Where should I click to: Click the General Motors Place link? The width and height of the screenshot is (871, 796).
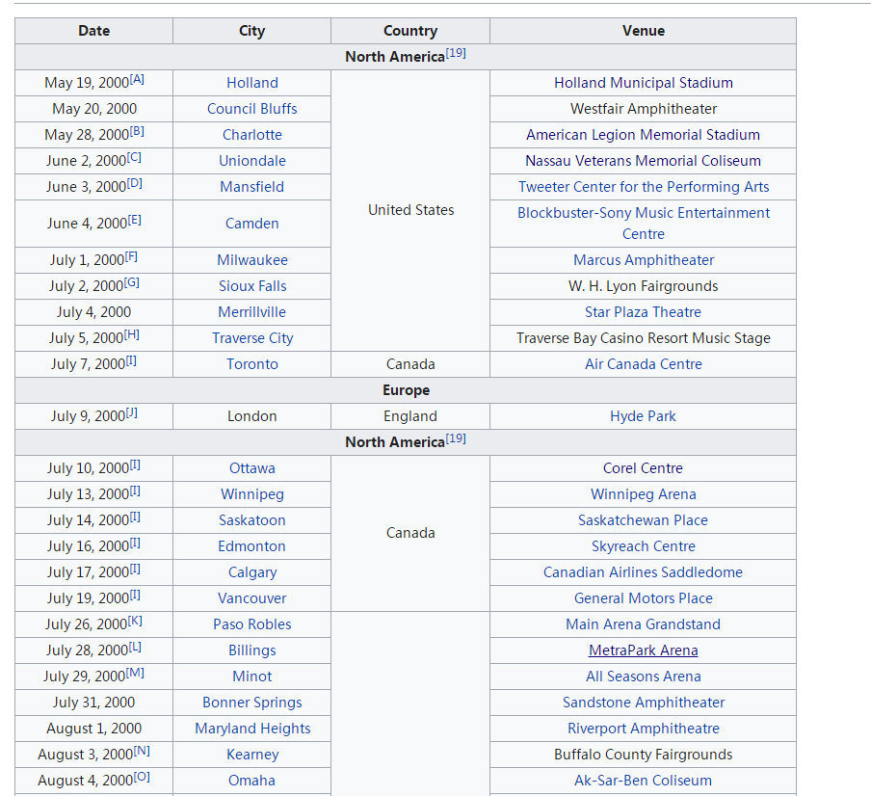[x=644, y=598]
